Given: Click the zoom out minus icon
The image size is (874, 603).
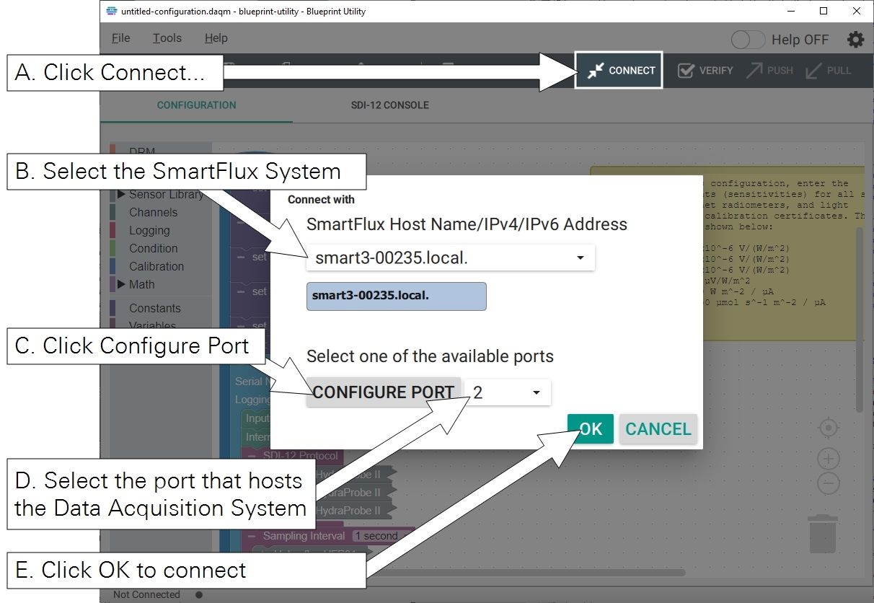Looking at the screenshot, I should tap(829, 483).
